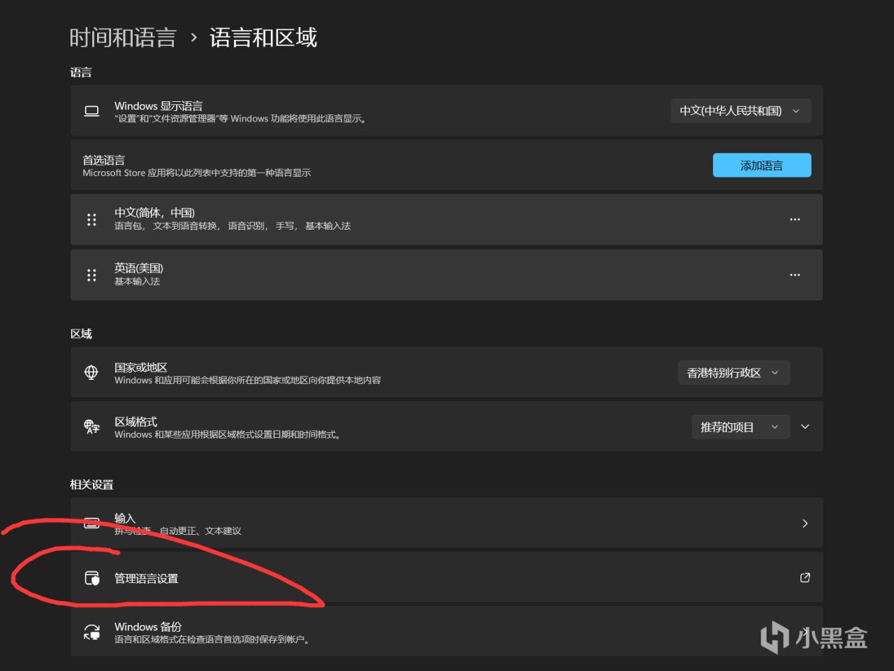The height and width of the screenshot is (671, 894).
Task: Click the 语言和区域 page title
Action: [263, 38]
